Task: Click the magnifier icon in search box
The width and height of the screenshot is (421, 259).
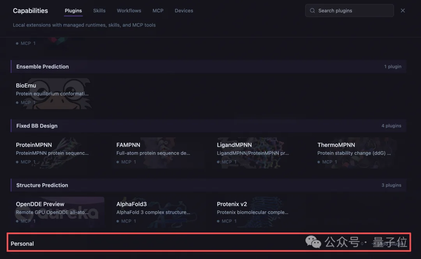Action: tap(312, 11)
